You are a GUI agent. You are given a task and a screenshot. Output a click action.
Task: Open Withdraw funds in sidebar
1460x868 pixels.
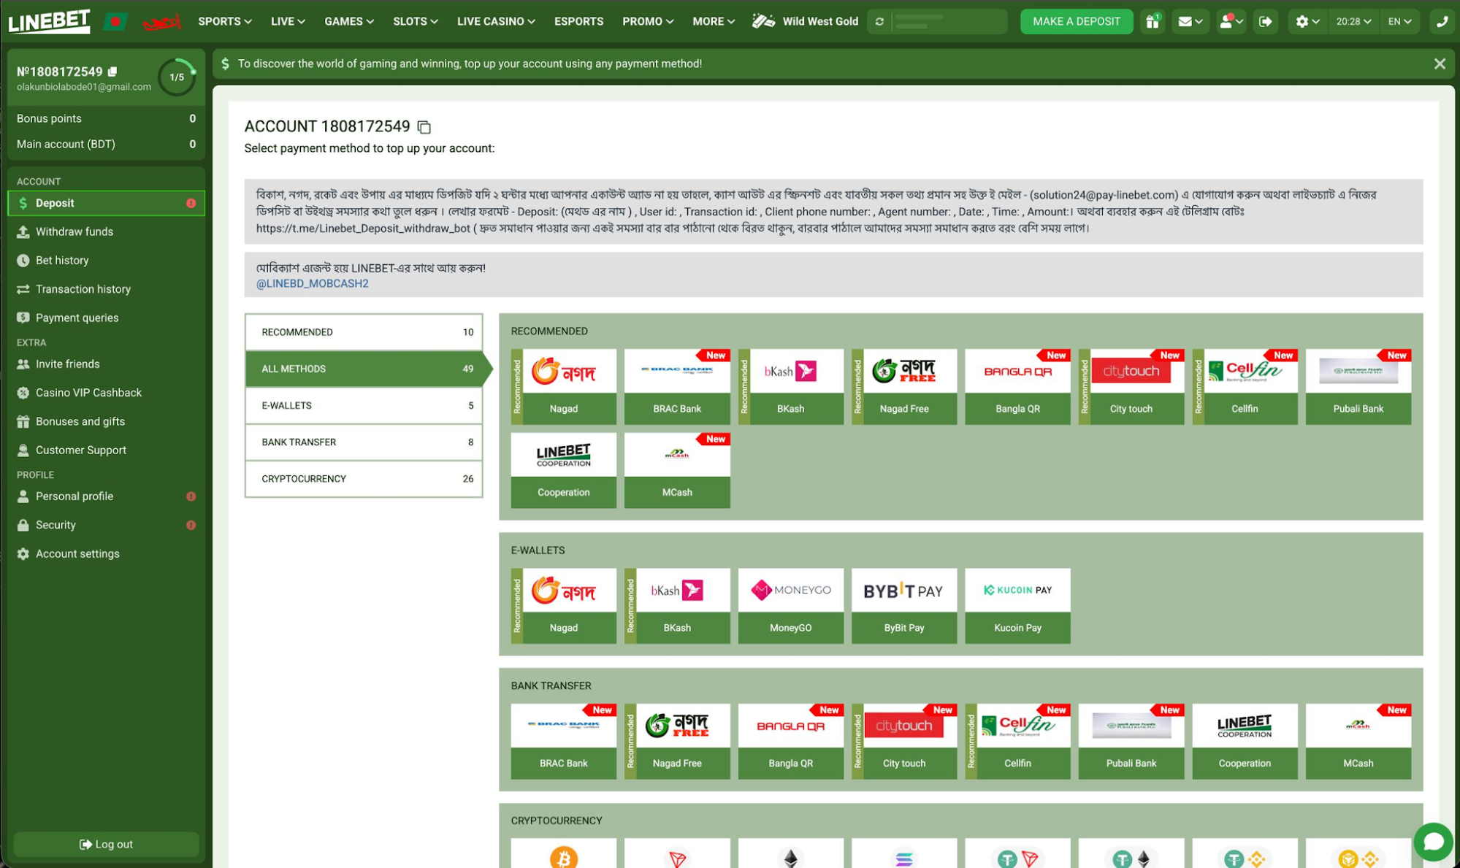[x=106, y=231]
